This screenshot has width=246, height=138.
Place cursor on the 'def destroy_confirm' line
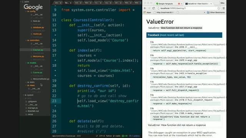(x=100, y=86)
